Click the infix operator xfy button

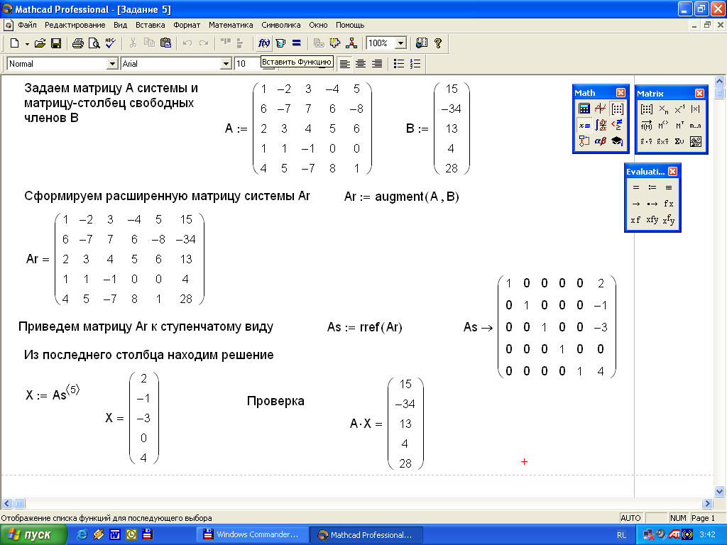pos(652,220)
